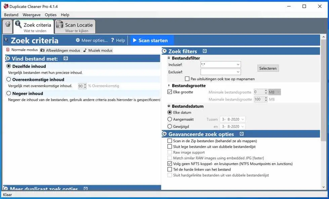Open help icon beside Vind bestand met
The image size is (329, 199).
pos(66,58)
